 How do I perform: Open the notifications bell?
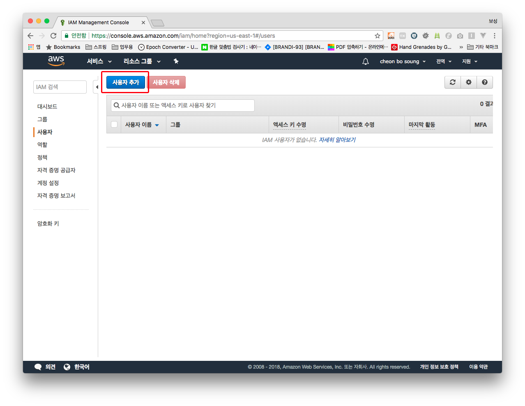(x=365, y=62)
